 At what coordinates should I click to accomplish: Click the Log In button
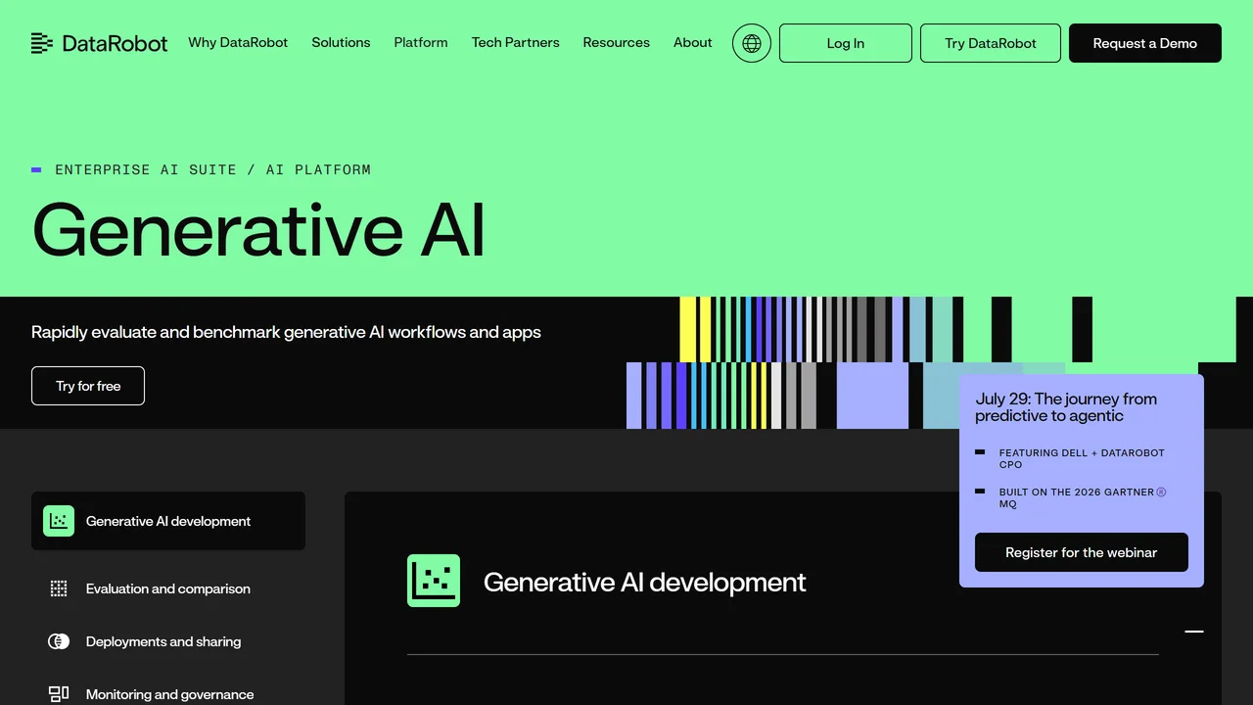point(846,43)
